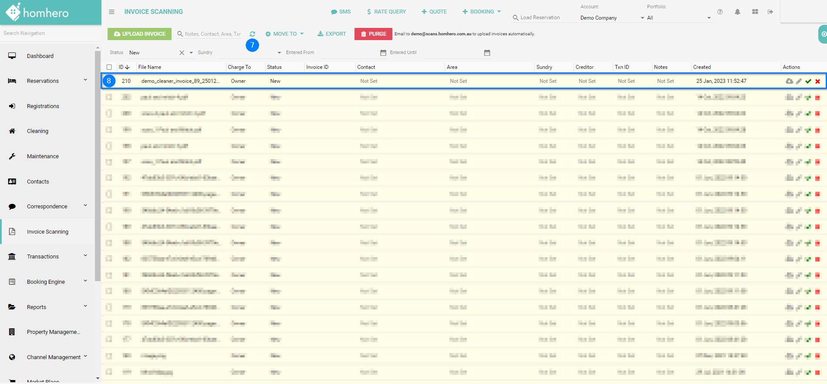Image resolution: width=827 pixels, height=384 pixels.
Task: Approve invoice 210 with green checkmark
Action: tap(808, 81)
